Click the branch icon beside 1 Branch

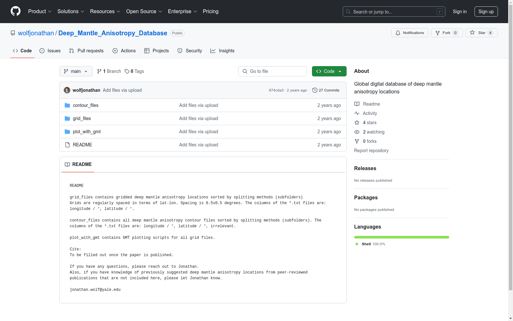[99, 71]
